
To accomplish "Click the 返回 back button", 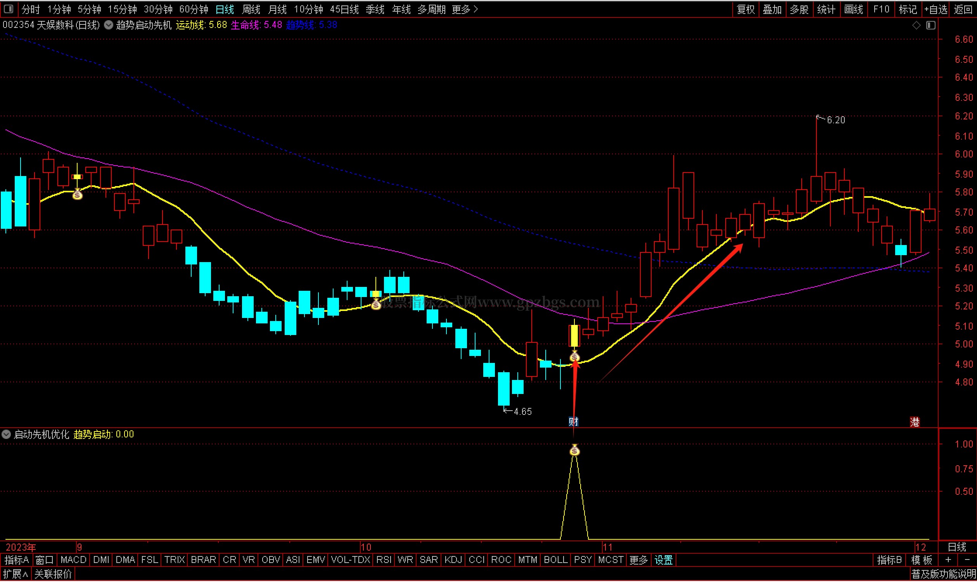I will [963, 9].
